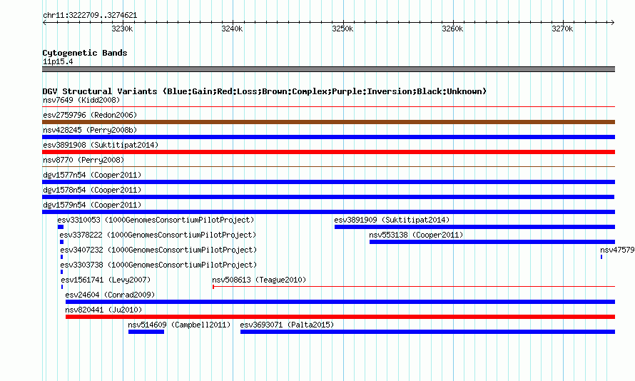
Task: Select the esv3891908 (Suktitipat2014) red loss bar
Action: click(328, 152)
